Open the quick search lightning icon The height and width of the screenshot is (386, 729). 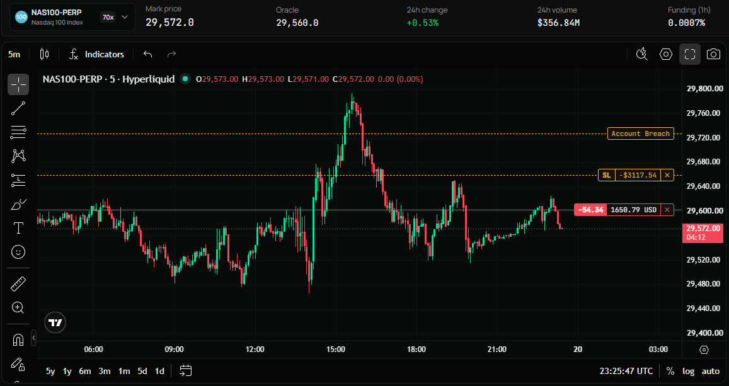click(642, 54)
